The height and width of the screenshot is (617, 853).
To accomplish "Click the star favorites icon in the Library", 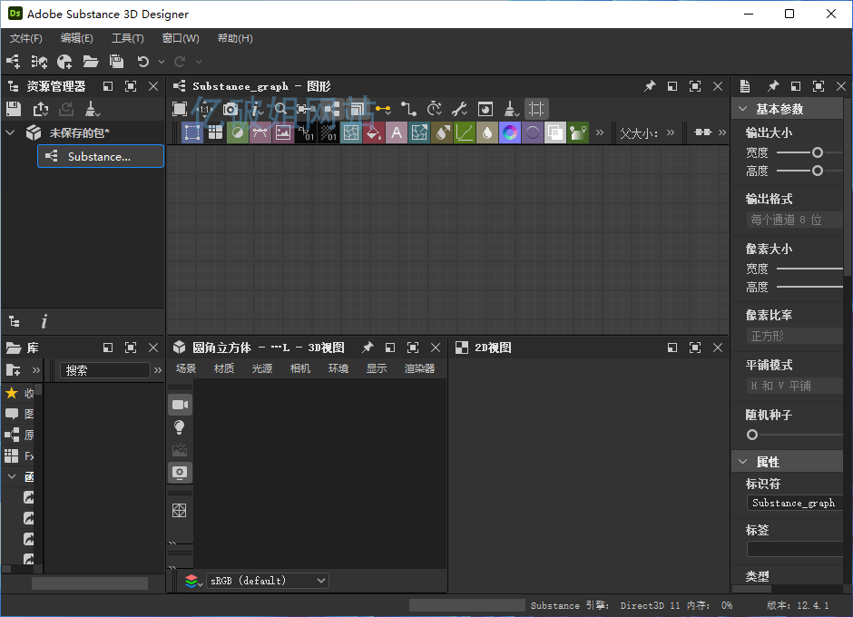I will 12,393.
